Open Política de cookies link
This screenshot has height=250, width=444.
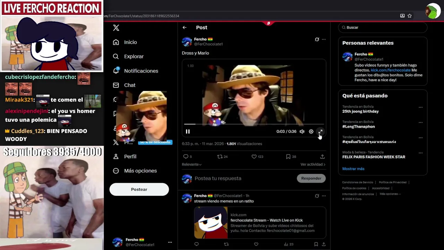tap(354, 188)
